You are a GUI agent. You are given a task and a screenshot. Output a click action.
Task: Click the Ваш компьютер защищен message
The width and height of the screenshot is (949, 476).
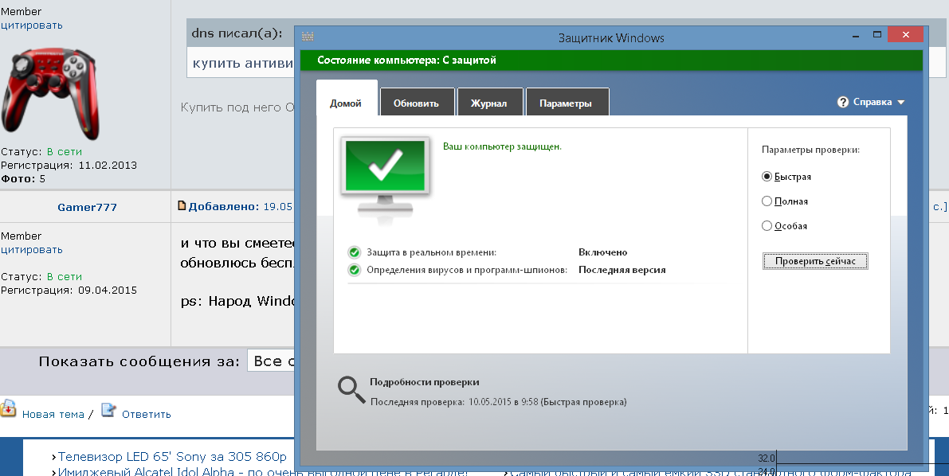coord(502,147)
